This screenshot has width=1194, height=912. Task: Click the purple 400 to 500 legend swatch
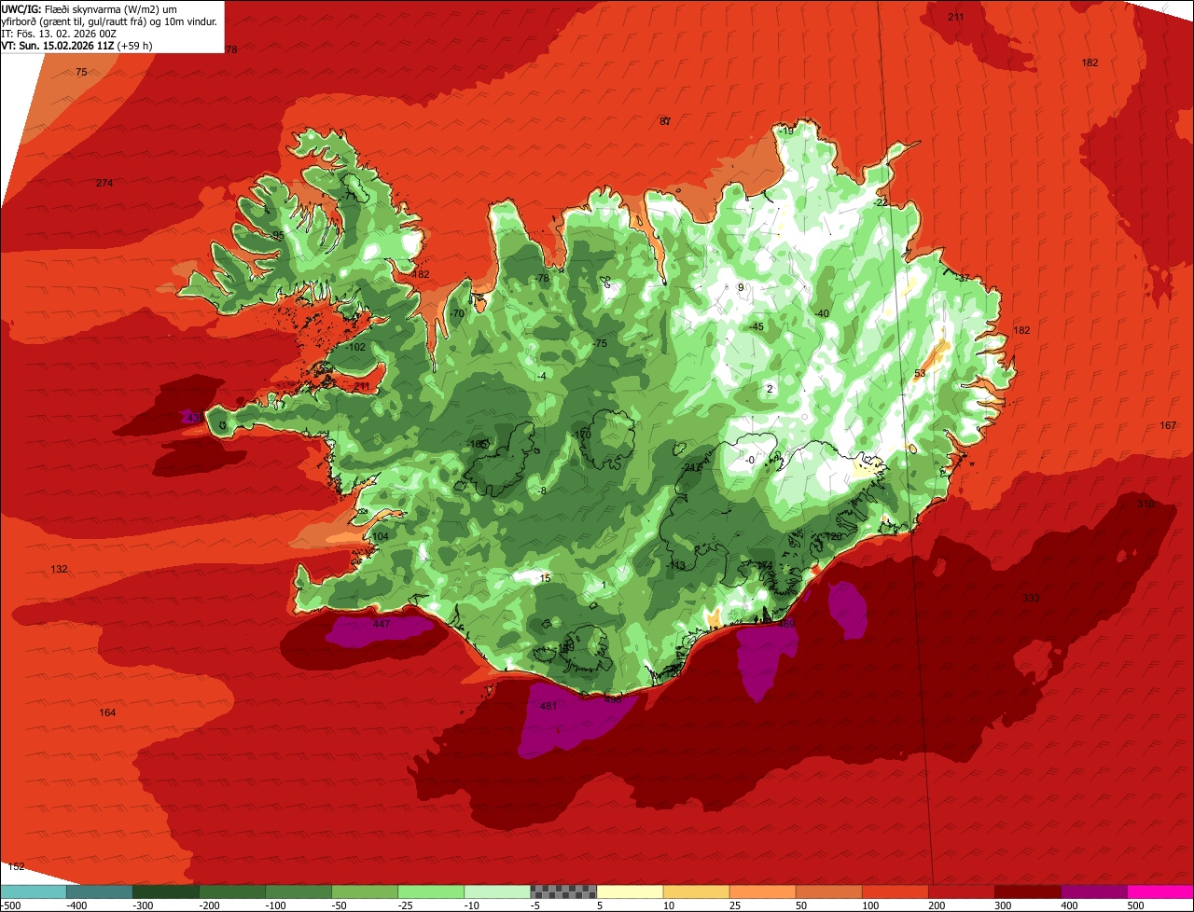click(1093, 891)
